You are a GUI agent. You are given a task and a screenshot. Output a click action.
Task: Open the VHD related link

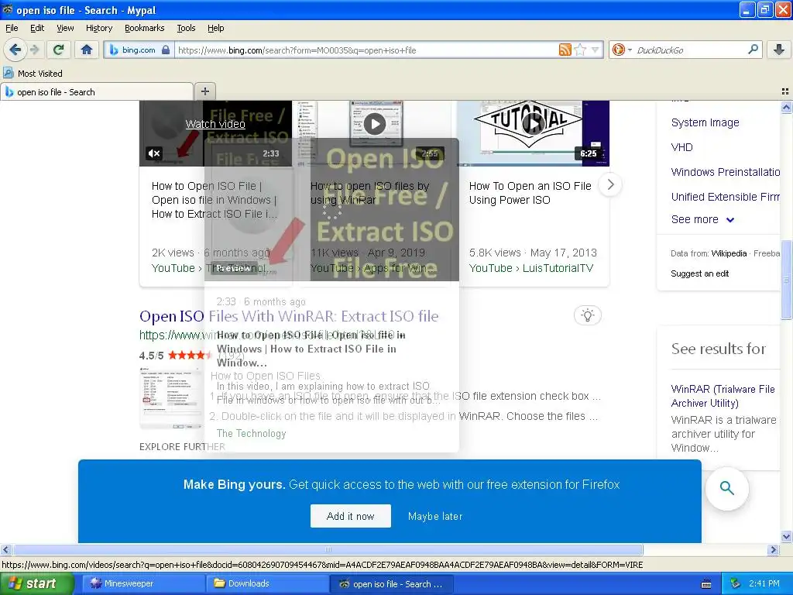(x=681, y=147)
